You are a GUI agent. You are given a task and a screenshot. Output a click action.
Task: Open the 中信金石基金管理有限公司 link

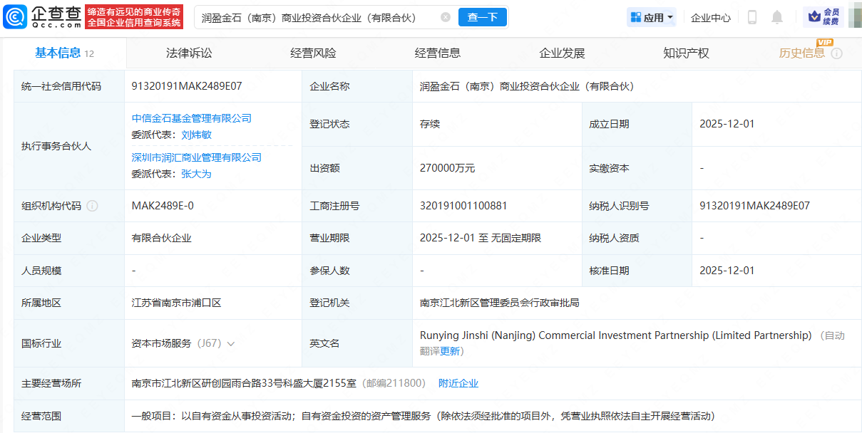click(x=192, y=118)
